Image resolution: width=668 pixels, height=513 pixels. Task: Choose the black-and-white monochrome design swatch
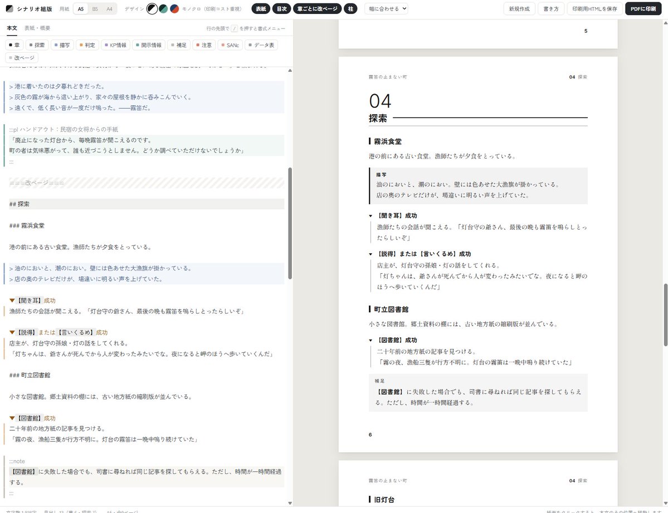pos(152,8)
